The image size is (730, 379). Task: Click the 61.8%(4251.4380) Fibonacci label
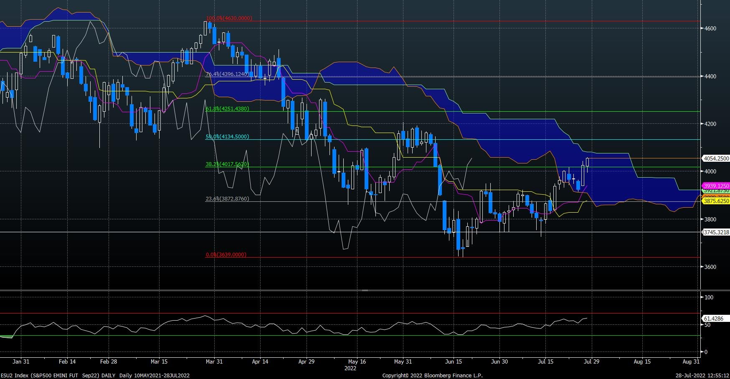click(x=227, y=109)
